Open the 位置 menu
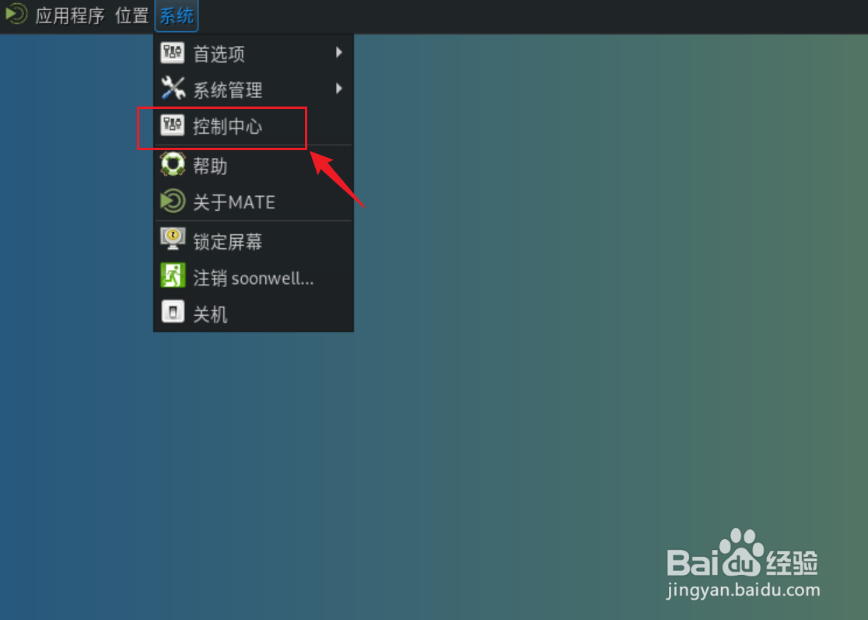The image size is (868, 620). pos(131,16)
